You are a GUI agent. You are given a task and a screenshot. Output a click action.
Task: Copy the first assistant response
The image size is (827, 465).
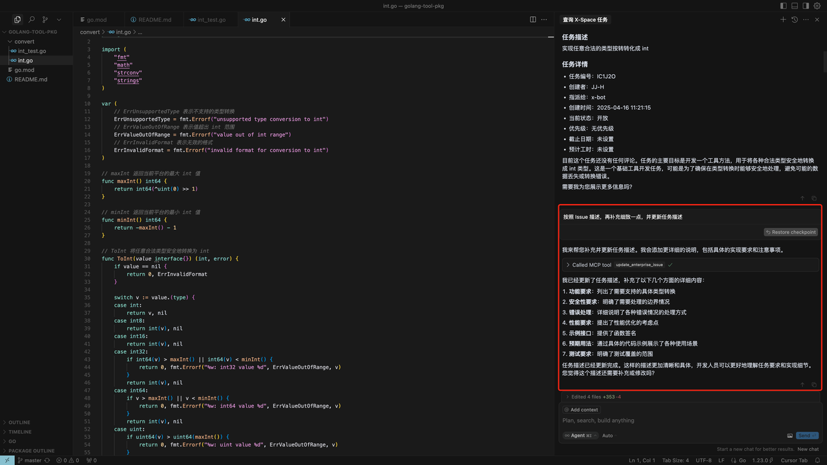[x=814, y=198]
